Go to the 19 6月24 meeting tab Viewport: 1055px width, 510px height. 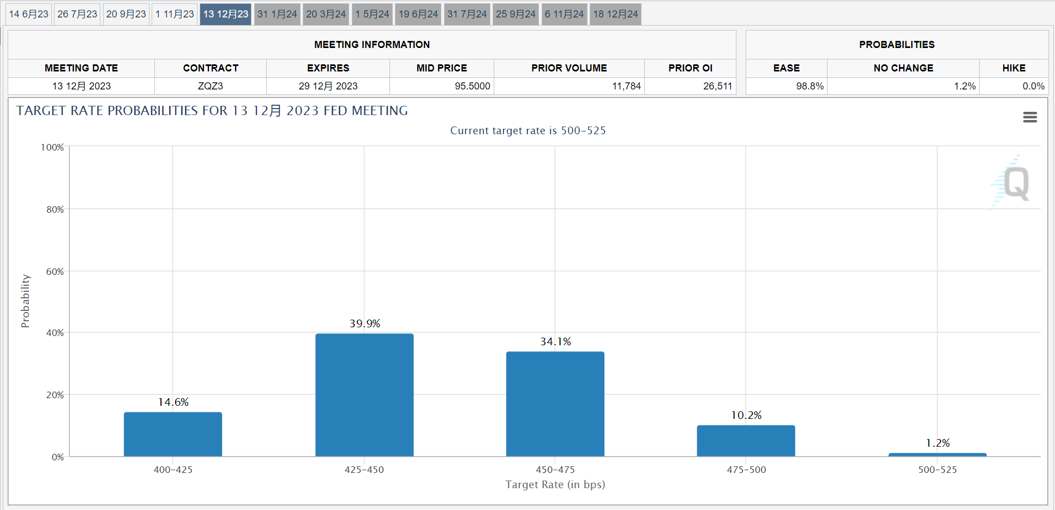point(418,14)
